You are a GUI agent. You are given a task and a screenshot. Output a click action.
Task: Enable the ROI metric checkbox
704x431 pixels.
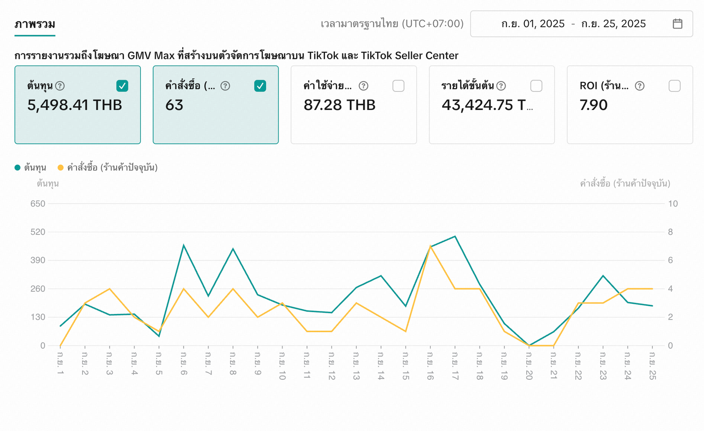point(674,86)
